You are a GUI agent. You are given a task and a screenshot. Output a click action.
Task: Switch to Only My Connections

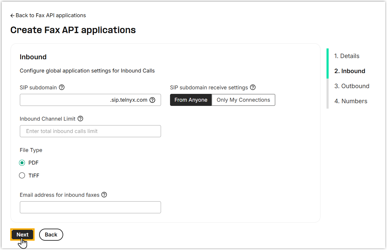[243, 100]
